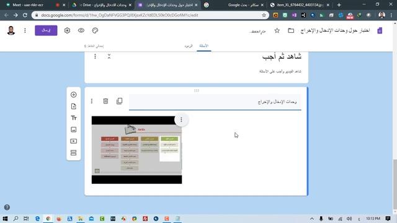
Task: Open Task View on the taskbar
Action: pyautogui.click(x=26, y=219)
